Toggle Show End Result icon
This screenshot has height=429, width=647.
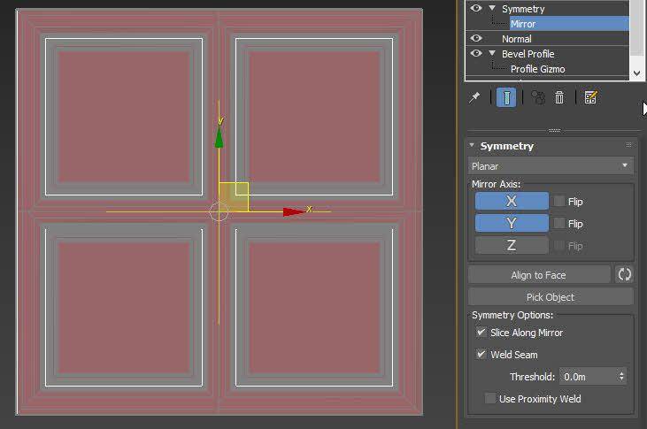[x=506, y=97]
